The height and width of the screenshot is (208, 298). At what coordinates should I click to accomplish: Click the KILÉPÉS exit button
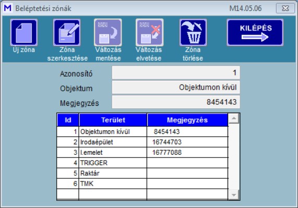coord(255,32)
